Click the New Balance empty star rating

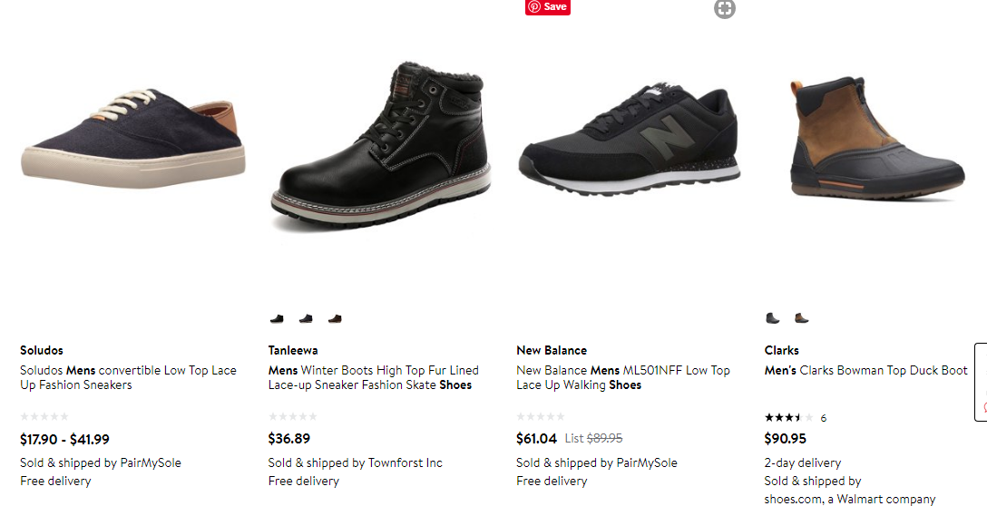click(x=541, y=416)
